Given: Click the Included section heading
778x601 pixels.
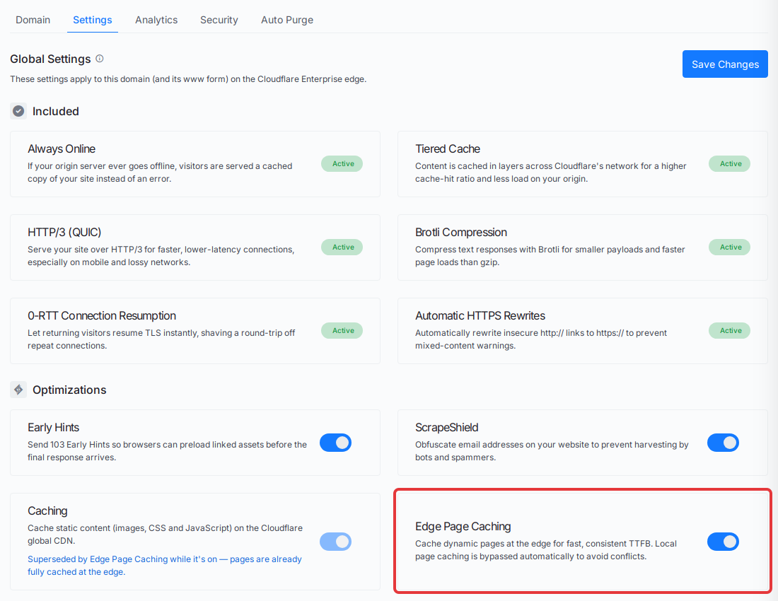Looking at the screenshot, I should click(56, 111).
